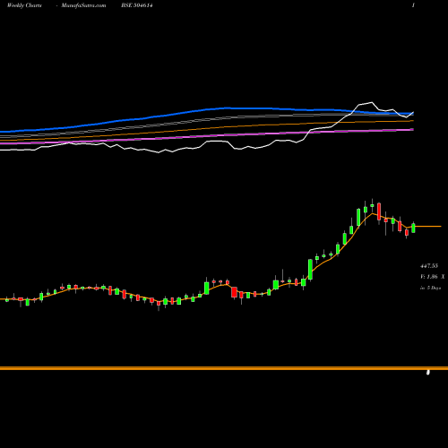Click the "MunafaSutra.com" label

click(x=83, y=5)
